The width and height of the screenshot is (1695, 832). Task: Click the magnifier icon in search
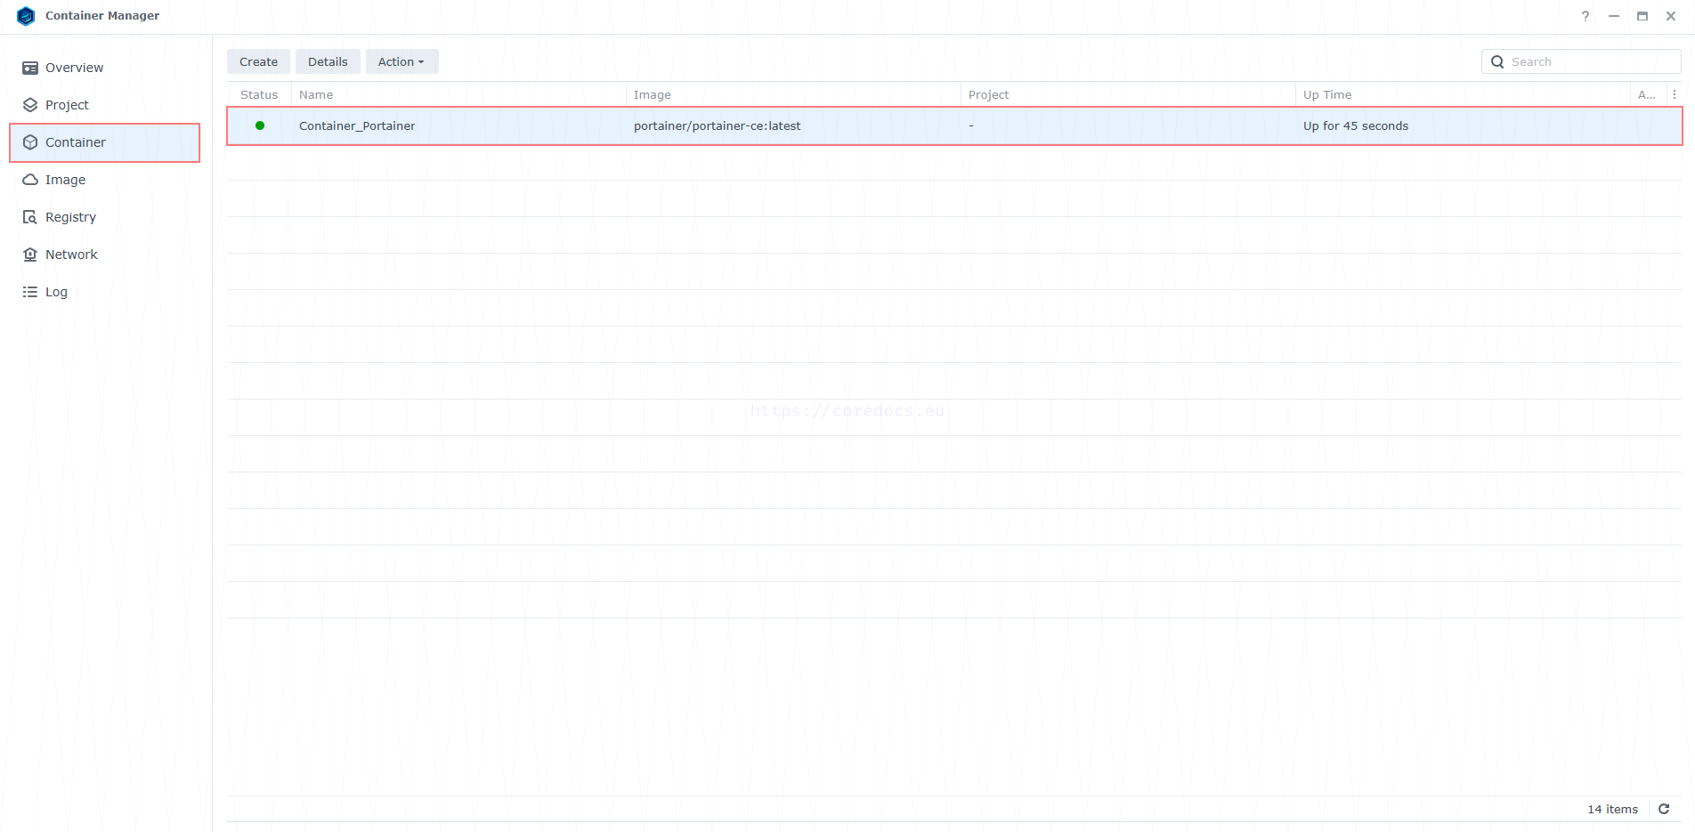pyautogui.click(x=1497, y=61)
